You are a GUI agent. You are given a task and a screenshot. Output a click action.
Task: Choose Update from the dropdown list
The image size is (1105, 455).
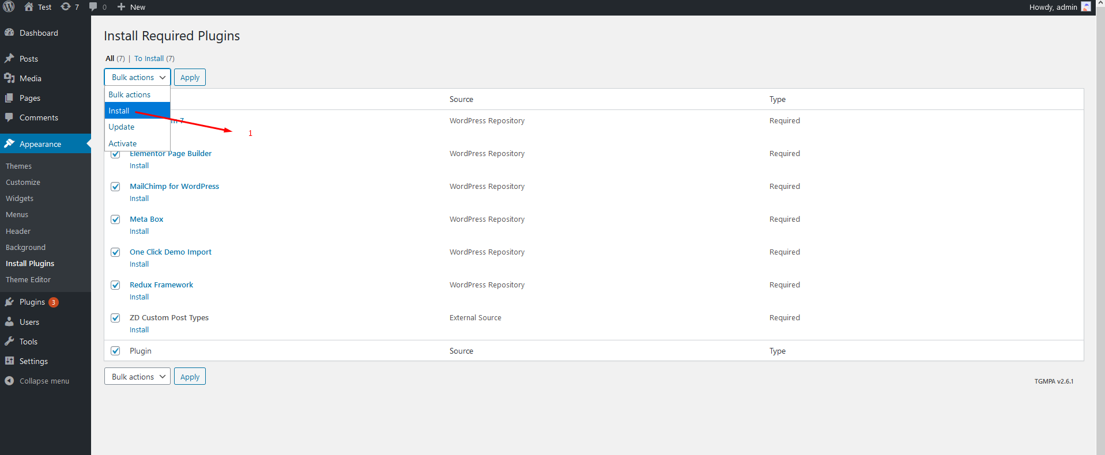click(x=137, y=127)
